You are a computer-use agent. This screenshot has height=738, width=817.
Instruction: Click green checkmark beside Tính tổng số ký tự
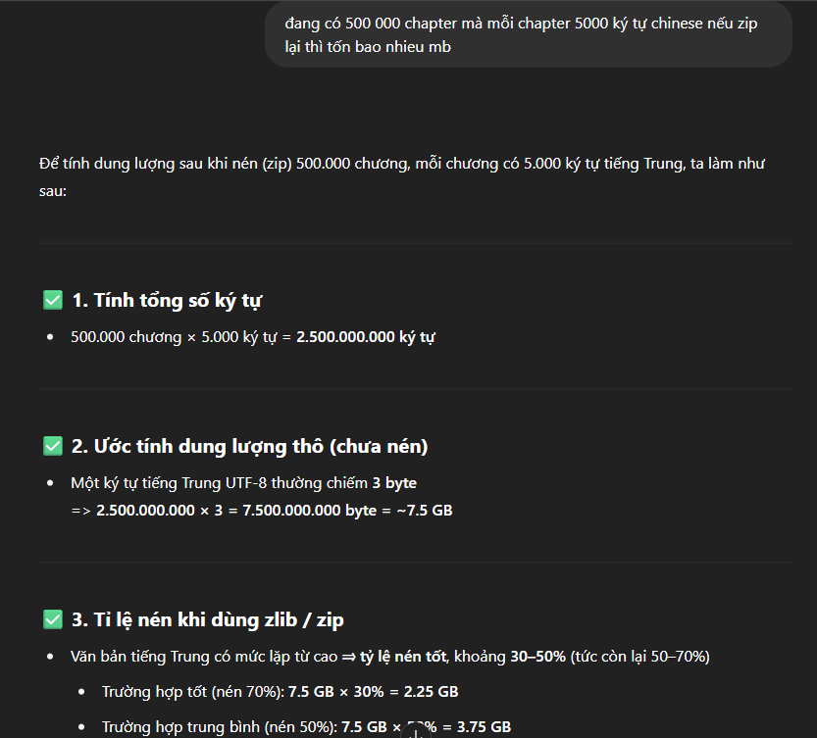tap(53, 300)
